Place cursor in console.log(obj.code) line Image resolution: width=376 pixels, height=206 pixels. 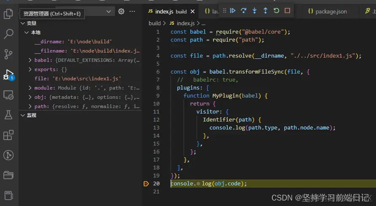point(208,184)
